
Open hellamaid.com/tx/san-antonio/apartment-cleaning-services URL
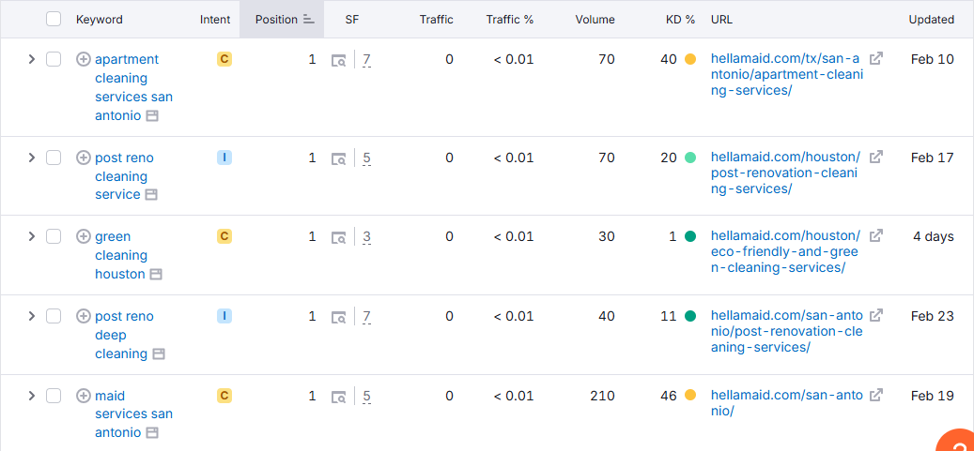click(787, 74)
